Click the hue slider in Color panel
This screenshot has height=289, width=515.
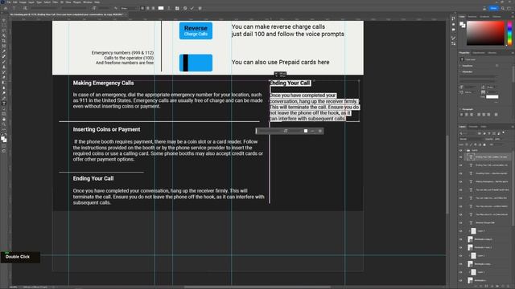[x=509, y=33]
